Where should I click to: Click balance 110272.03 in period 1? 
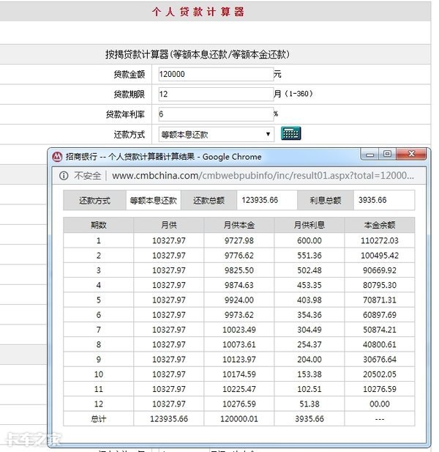380,240
